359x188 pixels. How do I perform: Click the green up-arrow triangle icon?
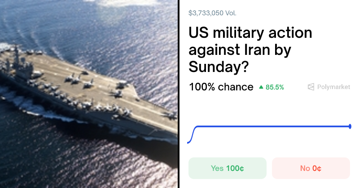[x=261, y=87]
